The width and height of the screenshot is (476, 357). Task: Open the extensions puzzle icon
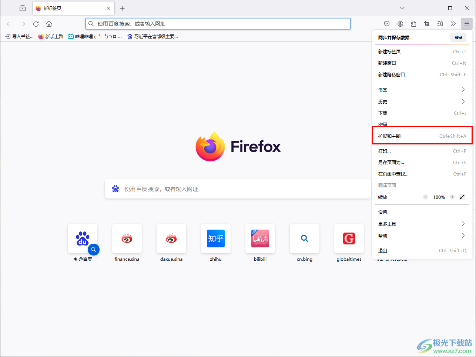point(413,24)
